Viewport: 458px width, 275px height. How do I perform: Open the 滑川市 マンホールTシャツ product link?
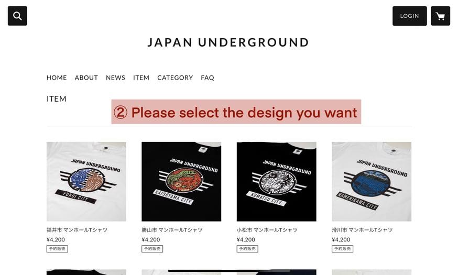pyautogui.click(x=362, y=230)
